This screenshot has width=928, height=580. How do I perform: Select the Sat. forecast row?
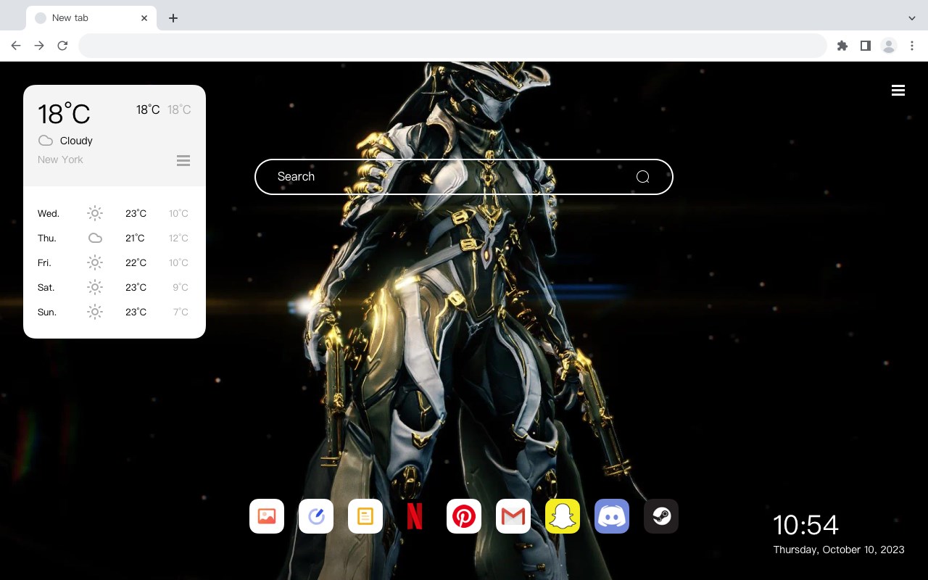tap(115, 287)
